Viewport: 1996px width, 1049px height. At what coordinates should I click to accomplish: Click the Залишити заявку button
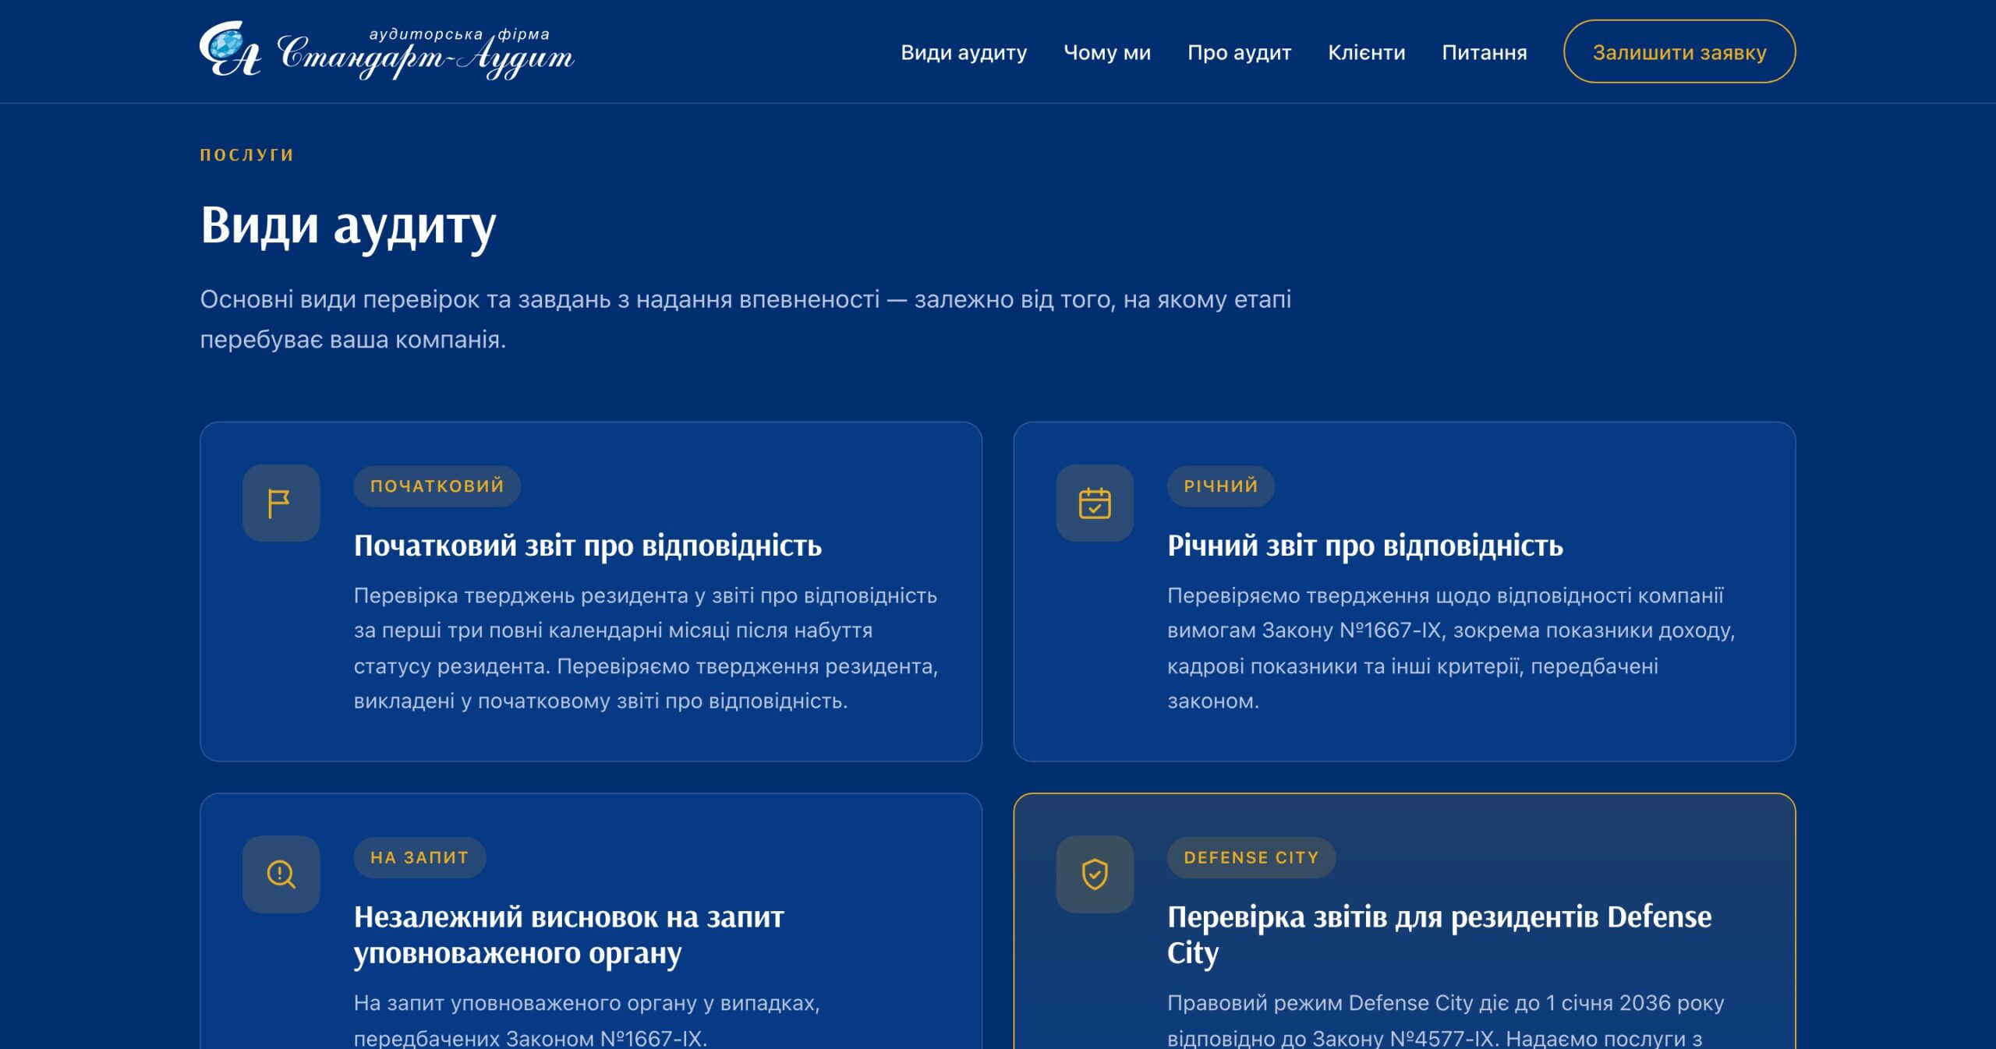(x=1679, y=51)
